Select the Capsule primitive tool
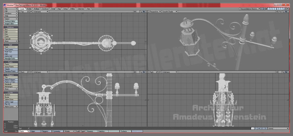 coord(11,39)
